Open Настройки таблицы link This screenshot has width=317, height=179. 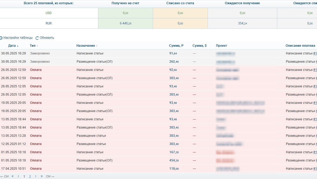click(18, 38)
